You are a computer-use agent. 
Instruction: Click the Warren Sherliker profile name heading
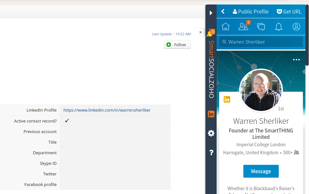[261, 121]
